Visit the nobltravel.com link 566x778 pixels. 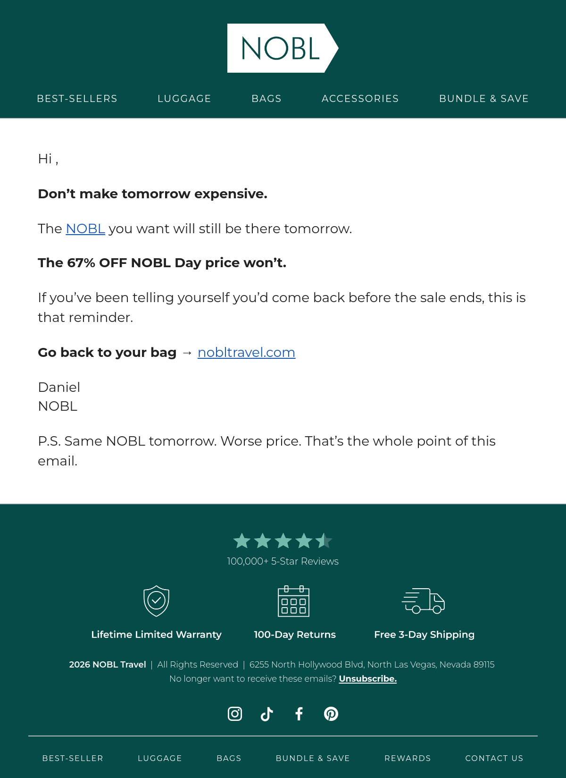(246, 352)
